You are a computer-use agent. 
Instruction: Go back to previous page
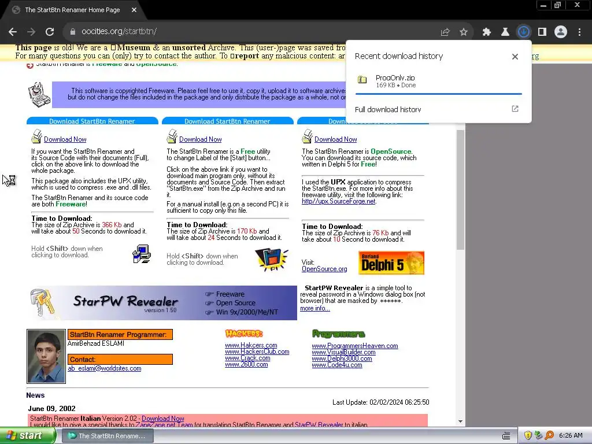pos(13,32)
